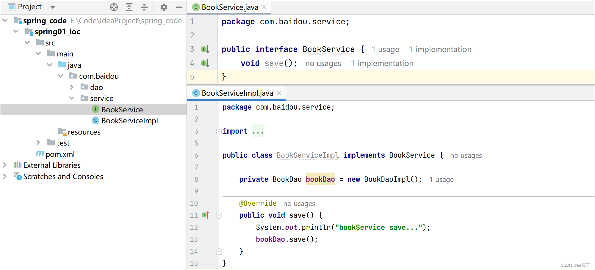Click the '1 implementation' hint on interface line
The image size is (595, 270).
(x=440, y=49)
